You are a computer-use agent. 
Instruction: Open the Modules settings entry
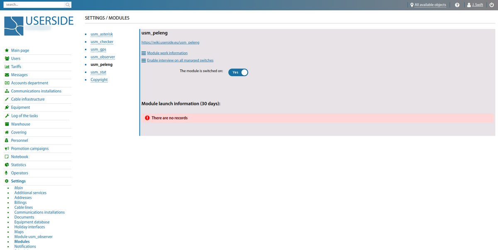22,241
